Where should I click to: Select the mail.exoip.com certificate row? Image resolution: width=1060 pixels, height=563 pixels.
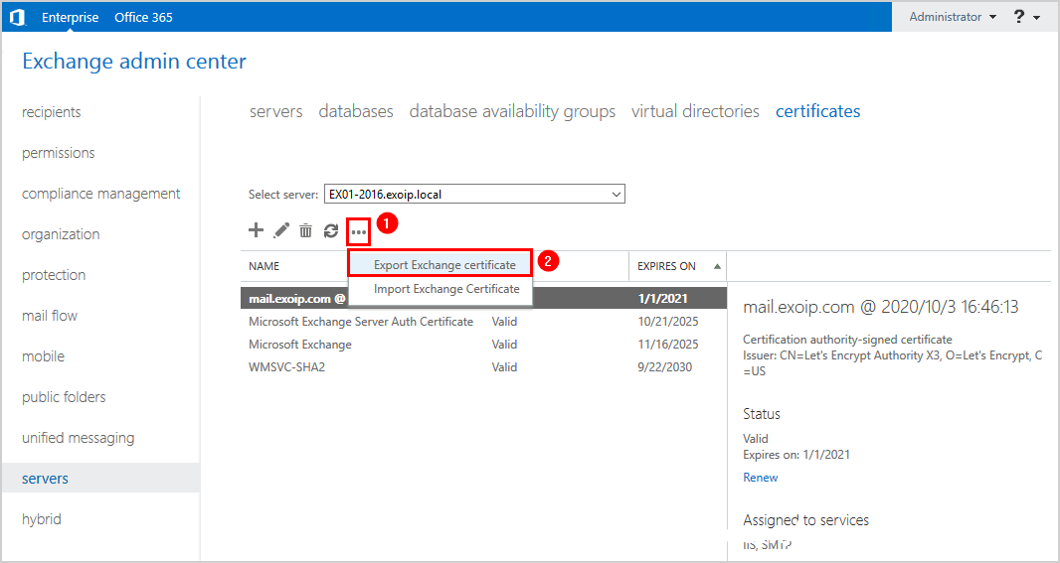click(x=483, y=298)
